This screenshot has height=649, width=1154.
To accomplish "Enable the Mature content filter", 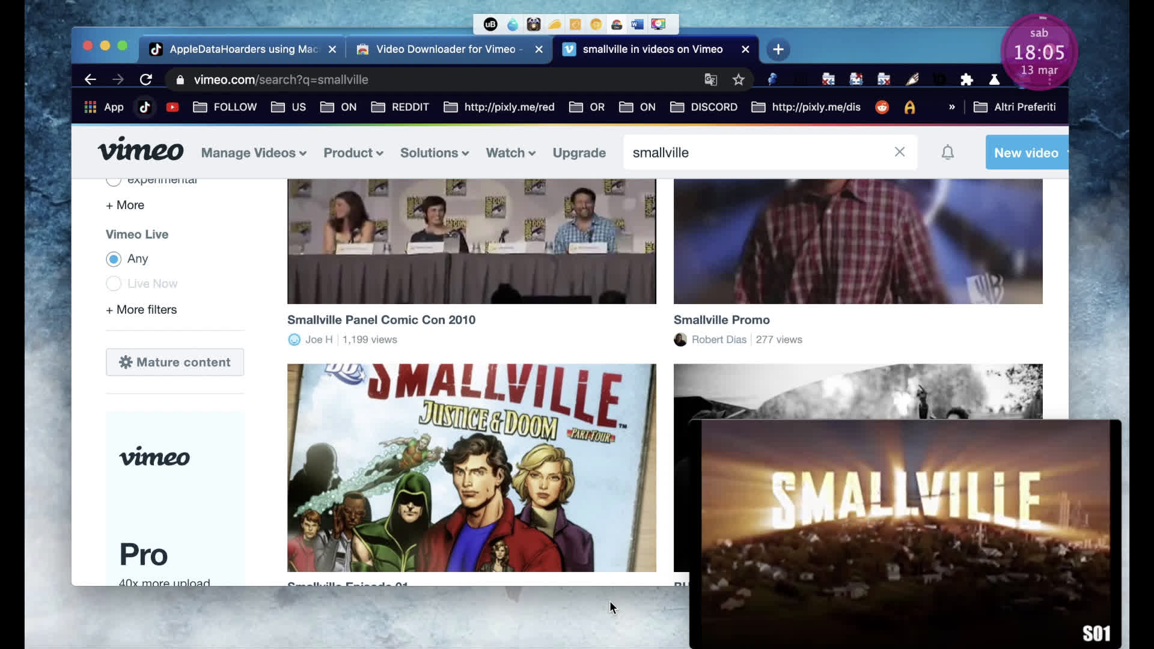I will [x=174, y=362].
